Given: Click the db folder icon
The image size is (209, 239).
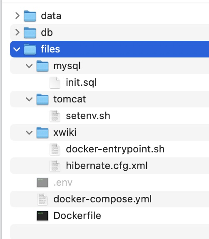Looking at the screenshot, I should click(30, 32).
